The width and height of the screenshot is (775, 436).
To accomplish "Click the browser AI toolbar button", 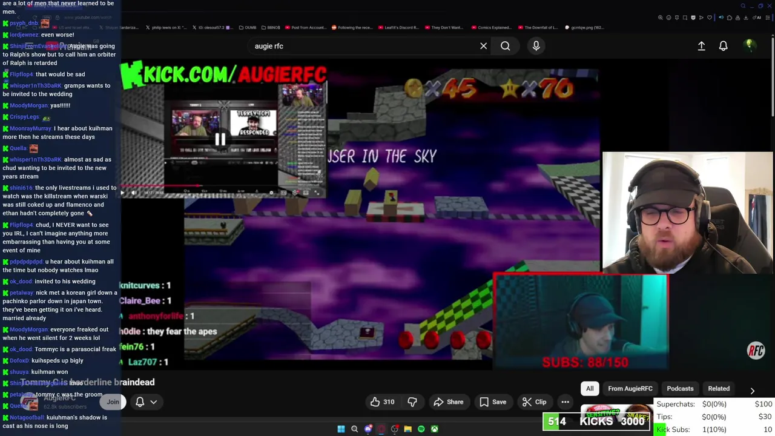I will tap(757, 18).
